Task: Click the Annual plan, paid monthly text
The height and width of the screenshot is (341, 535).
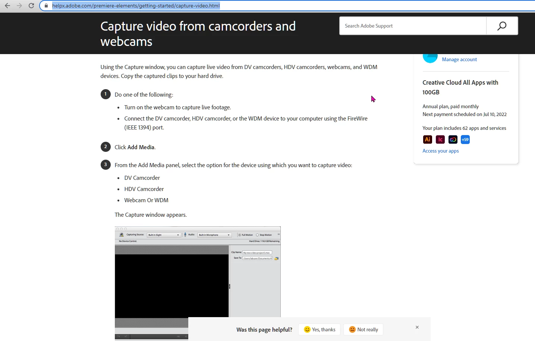Action: tap(450, 106)
